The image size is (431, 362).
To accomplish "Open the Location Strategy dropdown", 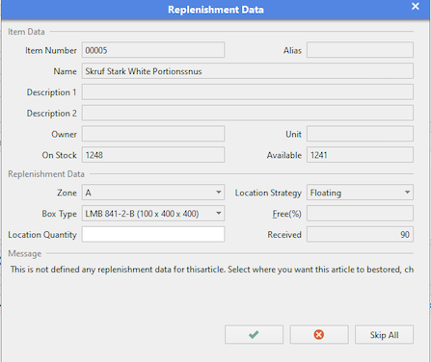I will [407, 193].
